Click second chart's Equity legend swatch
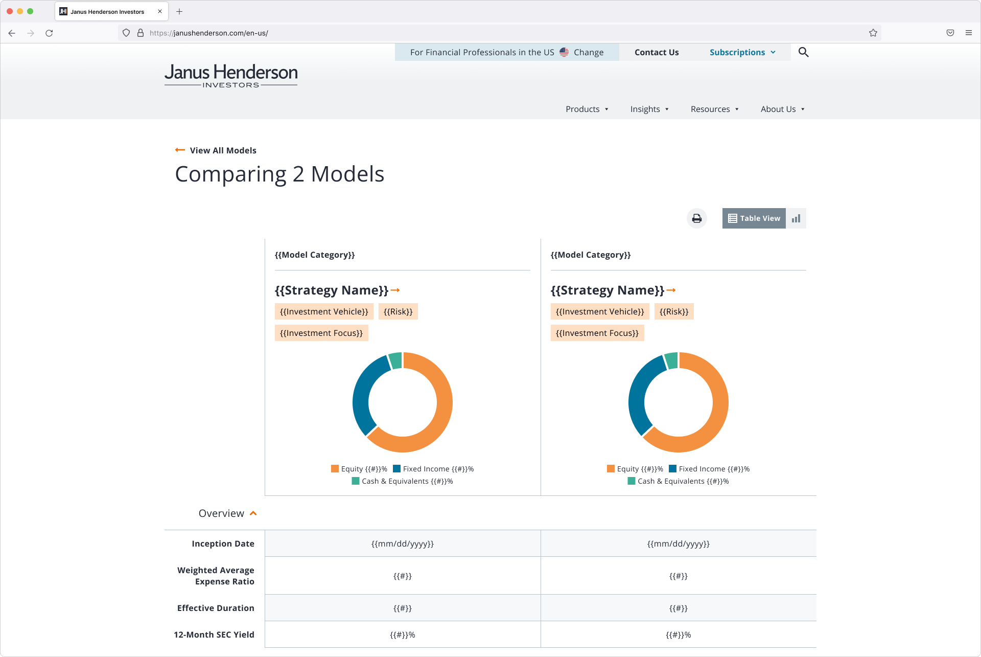981x657 pixels. coord(611,468)
